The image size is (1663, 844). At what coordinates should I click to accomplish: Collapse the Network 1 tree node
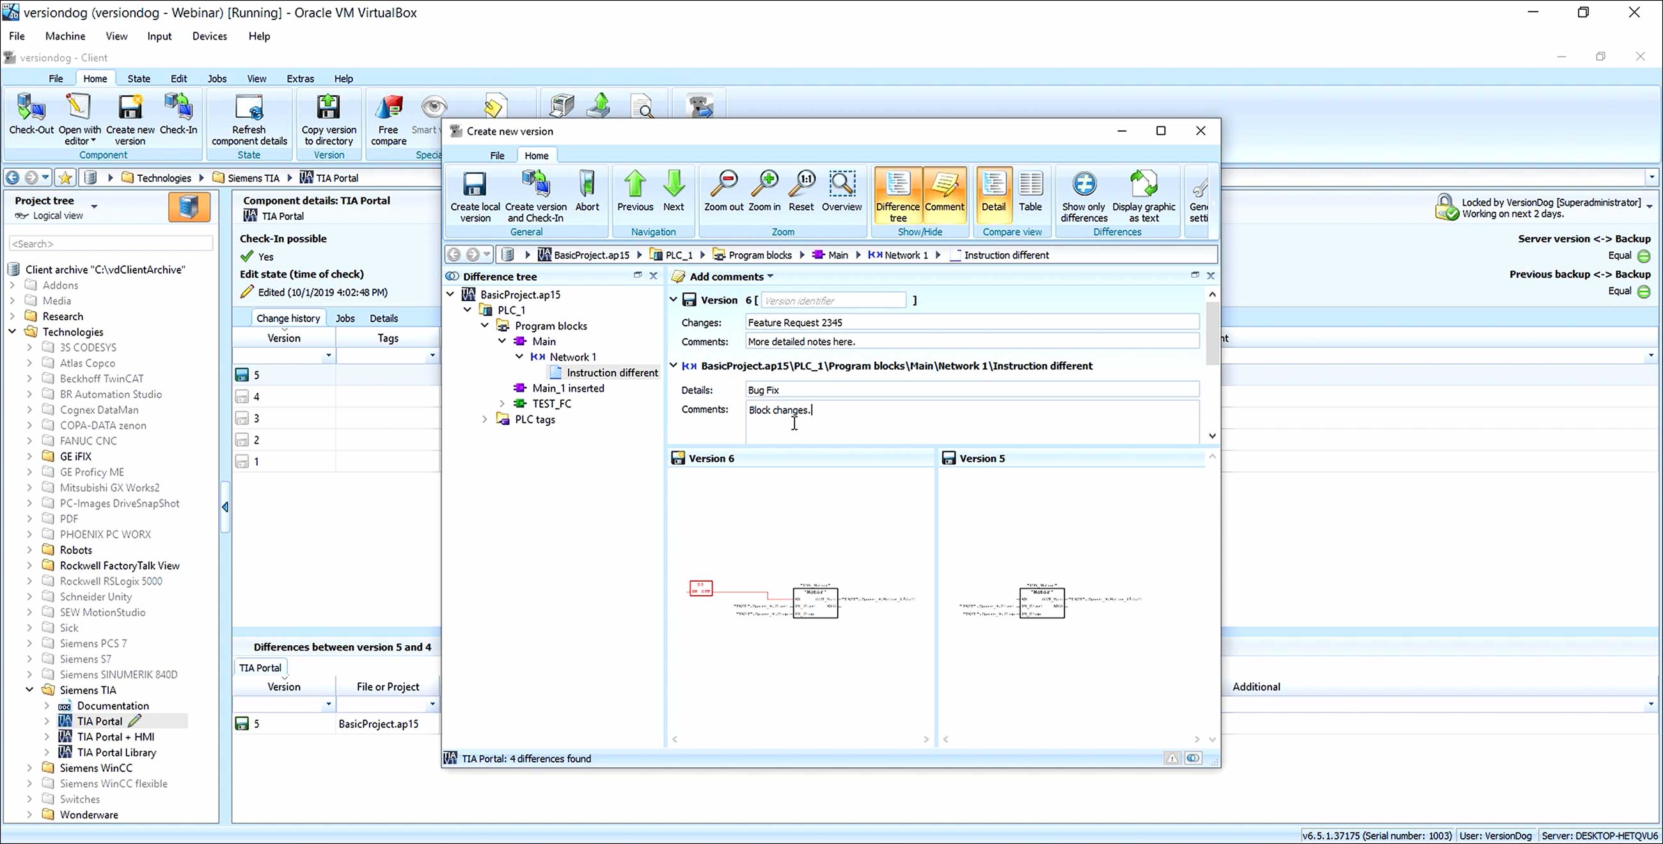click(x=519, y=357)
